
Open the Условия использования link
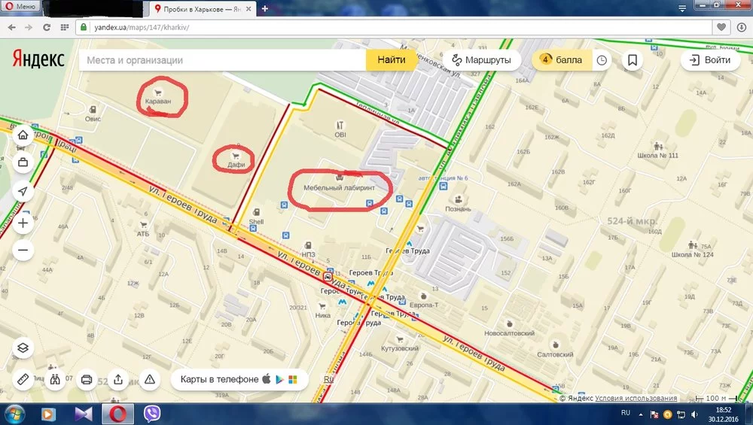point(636,398)
